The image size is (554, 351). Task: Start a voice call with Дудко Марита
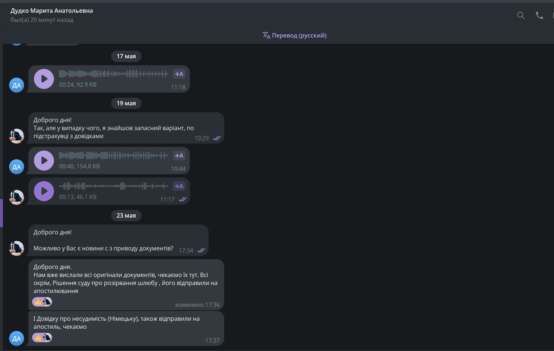click(539, 15)
